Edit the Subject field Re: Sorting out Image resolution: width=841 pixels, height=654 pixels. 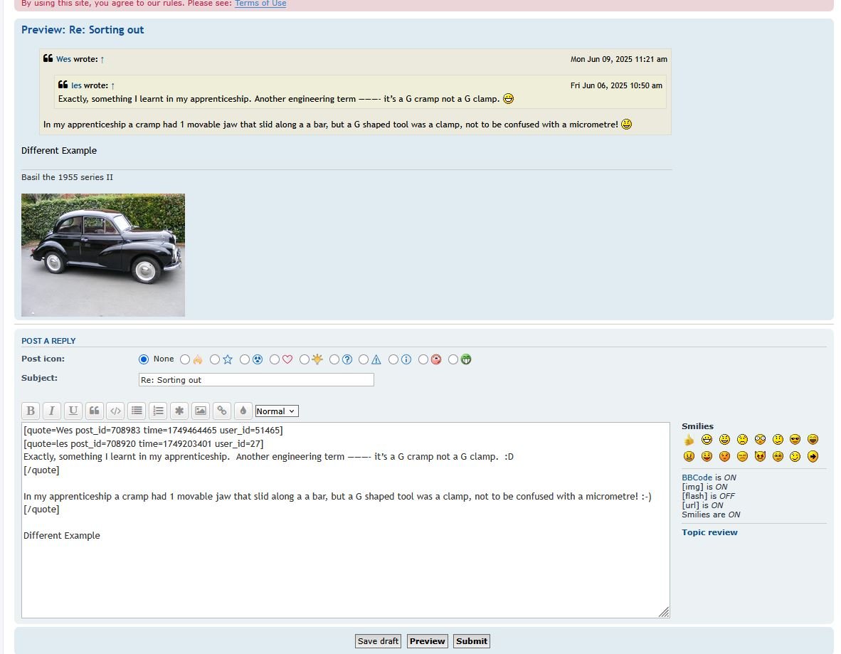(256, 380)
